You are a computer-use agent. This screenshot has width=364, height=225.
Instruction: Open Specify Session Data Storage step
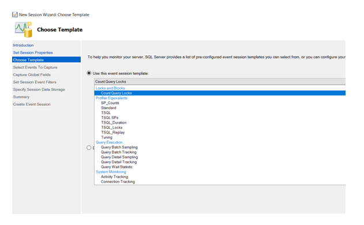[39, 90]
